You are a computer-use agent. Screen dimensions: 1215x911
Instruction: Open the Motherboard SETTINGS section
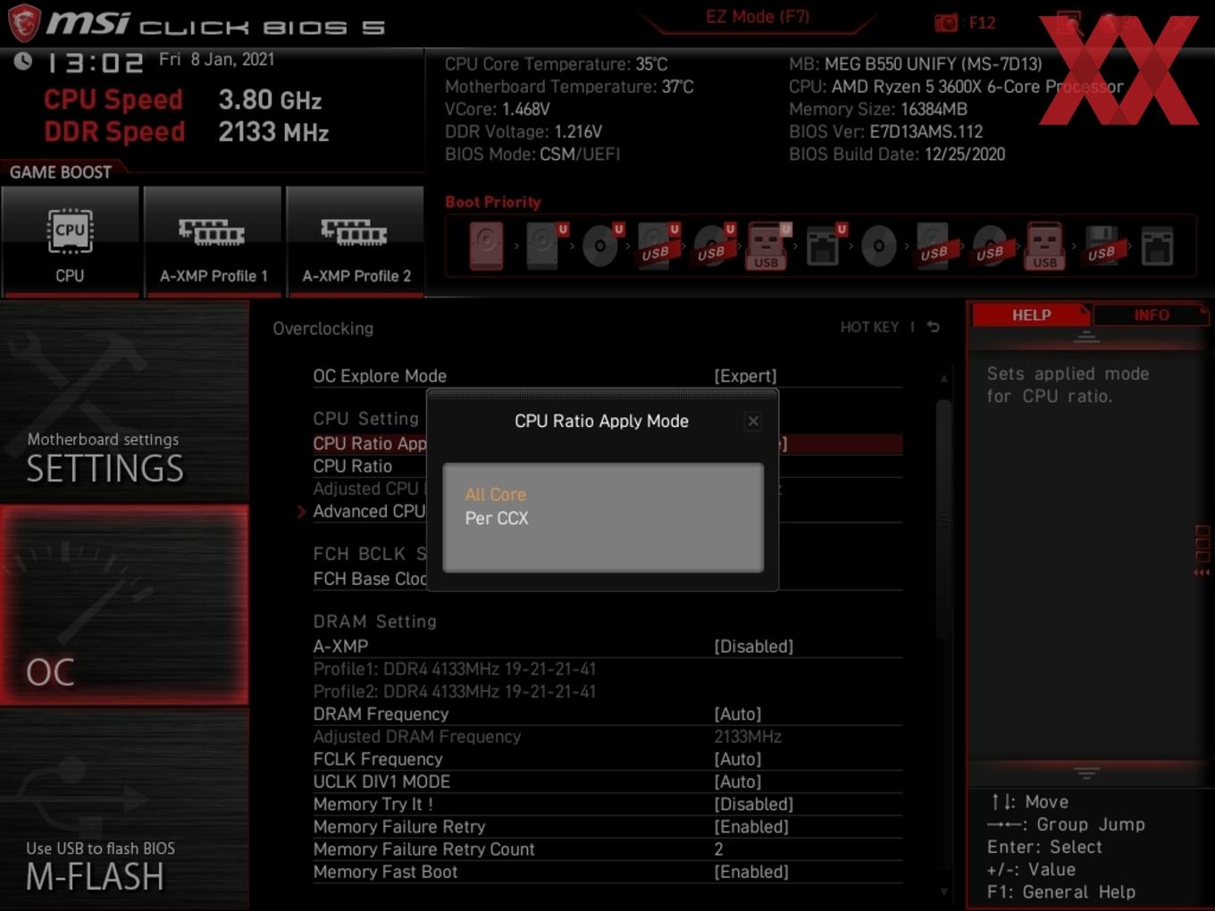(124, 402)
